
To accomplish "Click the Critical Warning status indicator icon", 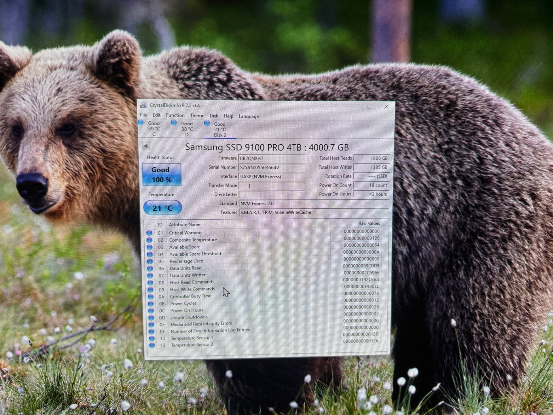I will 149,233.
